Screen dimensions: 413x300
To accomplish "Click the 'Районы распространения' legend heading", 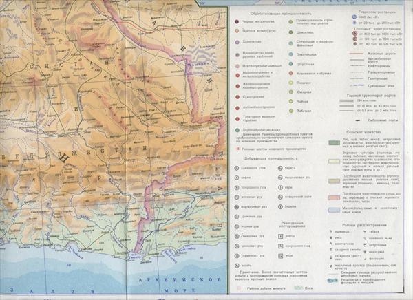I will coord(365,225).
